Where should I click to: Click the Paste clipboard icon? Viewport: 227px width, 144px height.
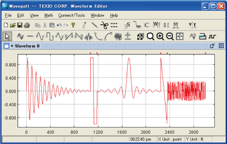tap(52, 25)
